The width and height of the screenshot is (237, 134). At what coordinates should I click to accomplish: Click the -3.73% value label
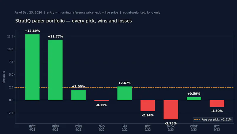click(x=171, y=123)
